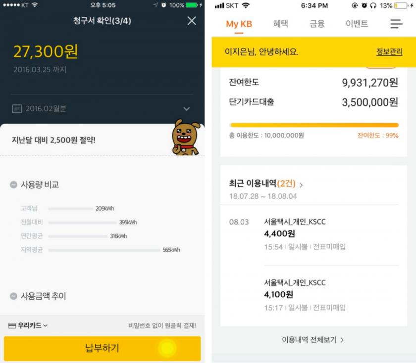Tap the 사용금액 추이 section icon
Screen dimensions: 416x363
(13, 296)
